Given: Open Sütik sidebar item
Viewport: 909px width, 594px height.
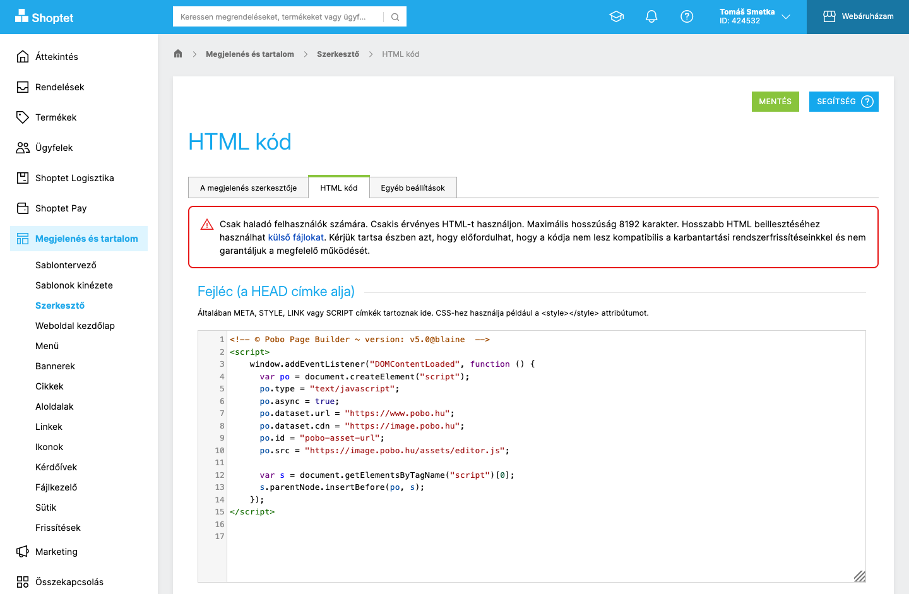Looking at the screenshot, I should pos(45,508).
